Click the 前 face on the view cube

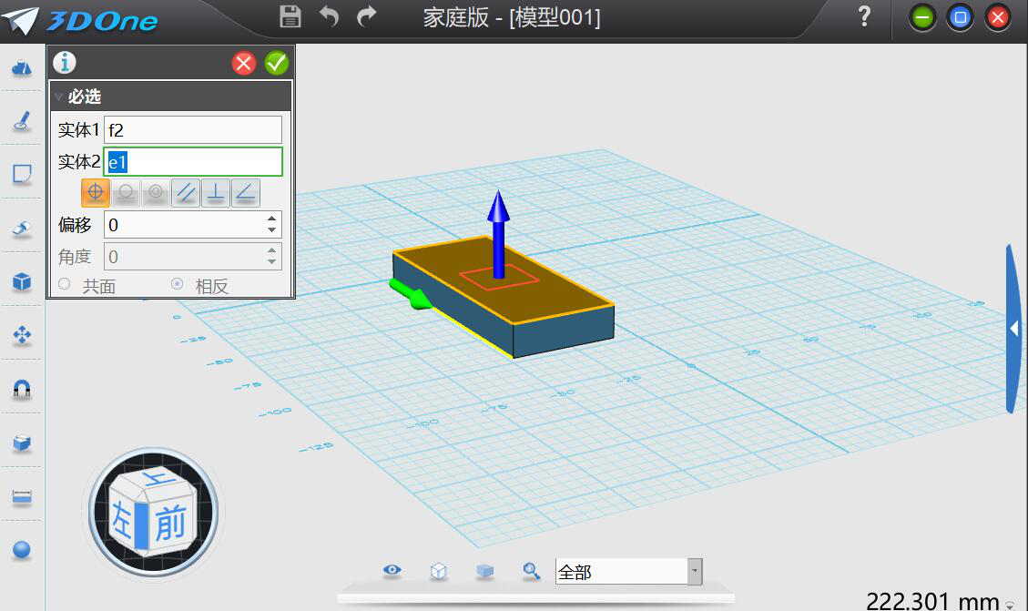169,524
